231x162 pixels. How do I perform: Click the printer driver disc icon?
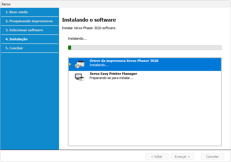80,64
